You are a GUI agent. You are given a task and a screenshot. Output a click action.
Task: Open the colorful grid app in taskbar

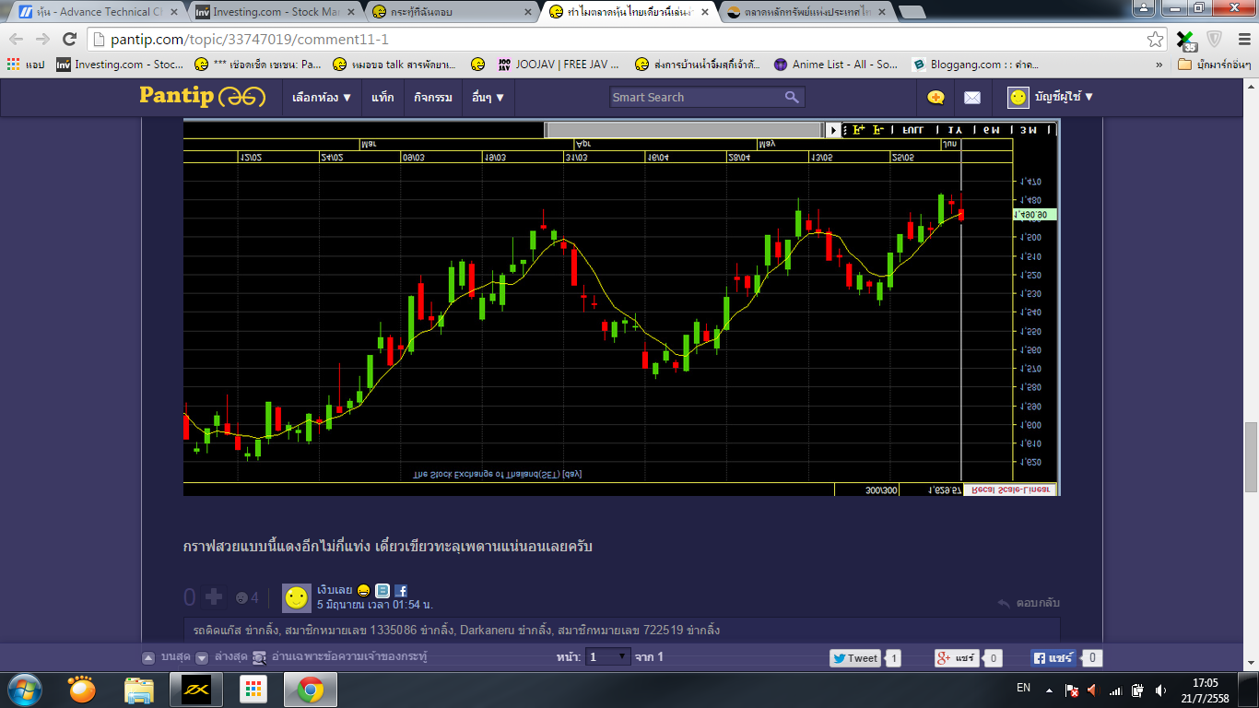click(253, 690)
